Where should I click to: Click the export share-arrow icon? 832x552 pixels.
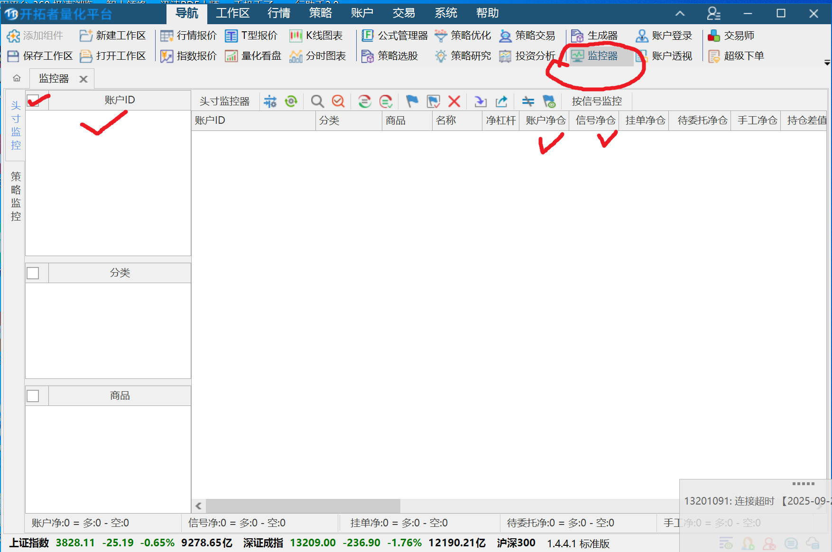(x=501, y=101)
